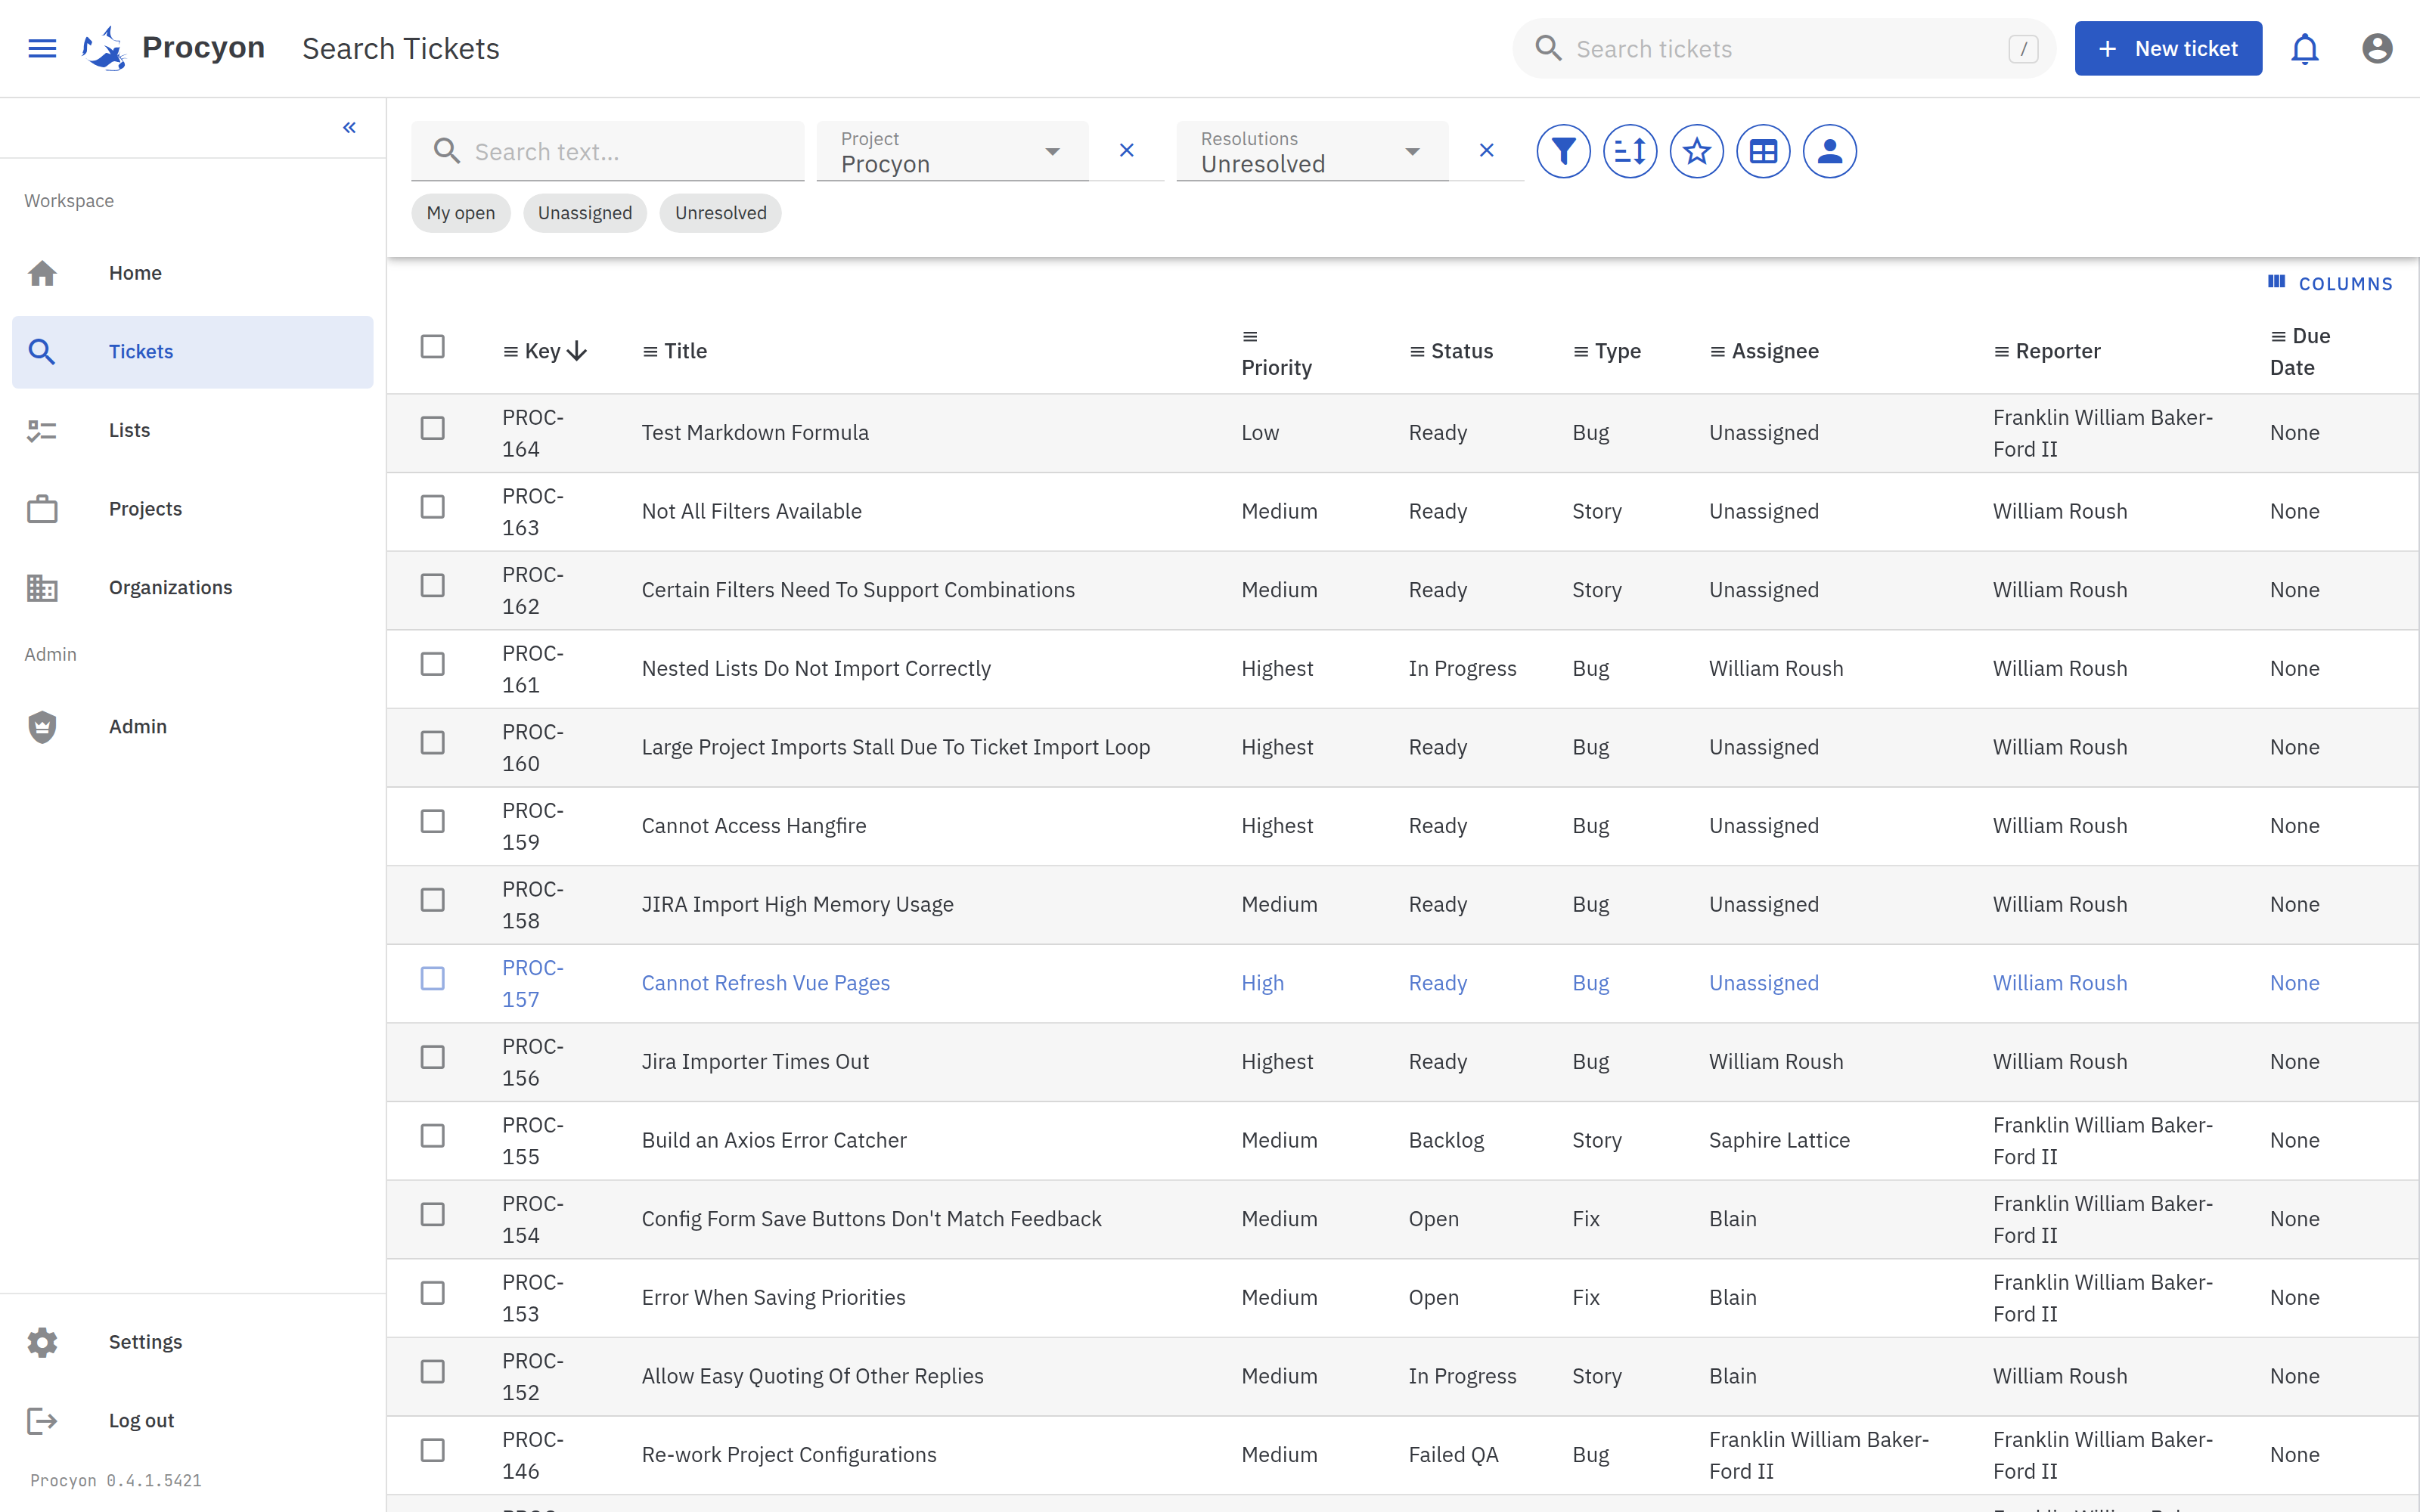Open ticket PROC-157 link
Image resolution: width=2420 pixels, height=1512 pixels.
(x=533, y=983)
